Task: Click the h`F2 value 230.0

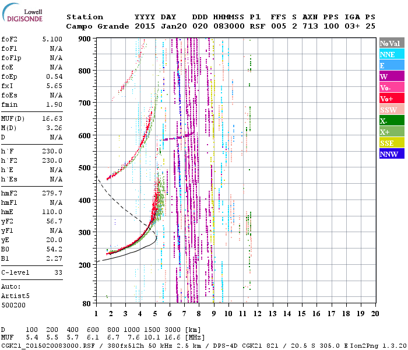Action: tap(52, 160)
